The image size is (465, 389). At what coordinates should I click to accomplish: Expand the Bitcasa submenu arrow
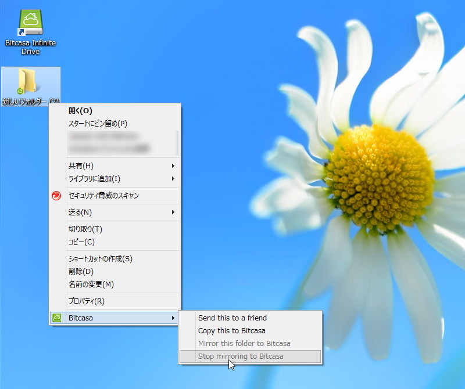tap(173, 317)
